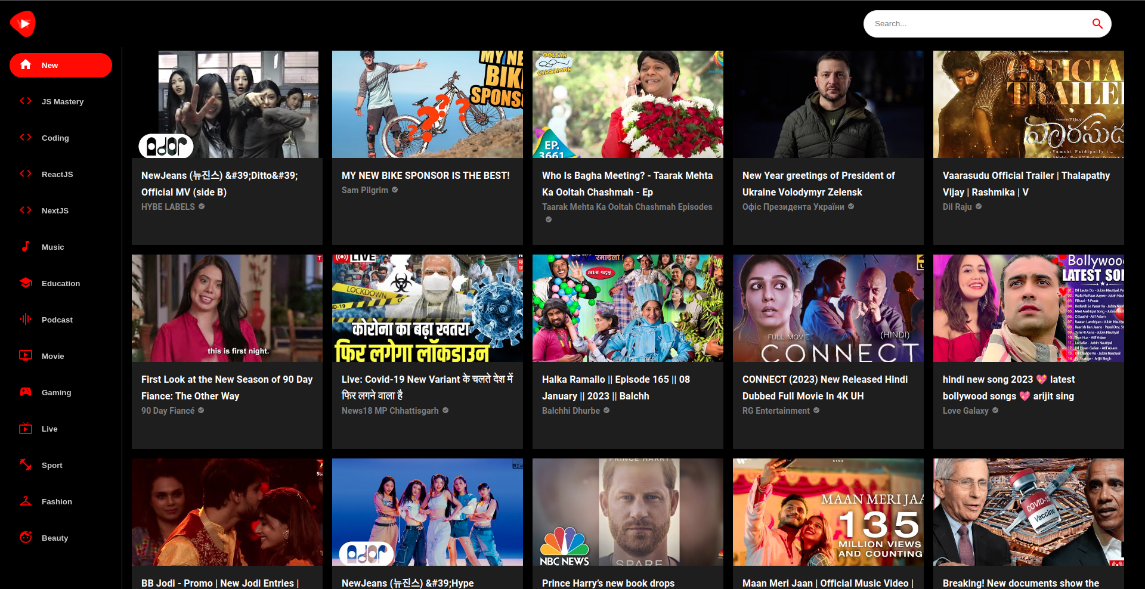Open First Look 90 Day Fiance title
Image resolution: width=1145 pixels, height=589 pixels.
[x=227, y=387]
